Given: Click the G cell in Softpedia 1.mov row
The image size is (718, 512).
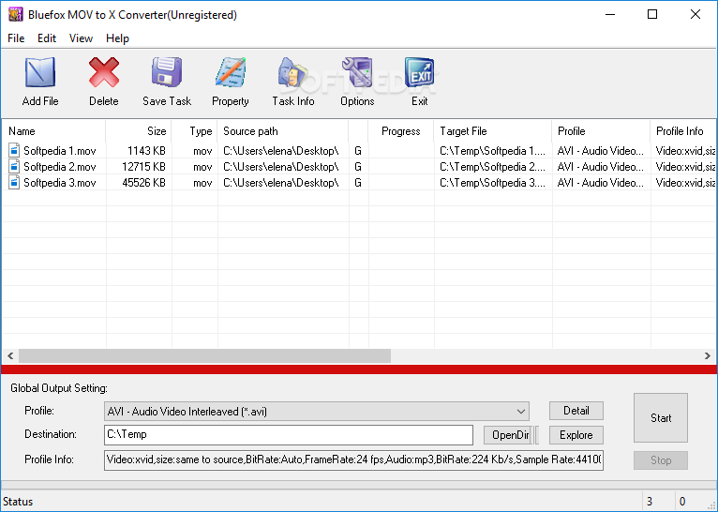Looking at the screenshot, I should tap(358, 151).
